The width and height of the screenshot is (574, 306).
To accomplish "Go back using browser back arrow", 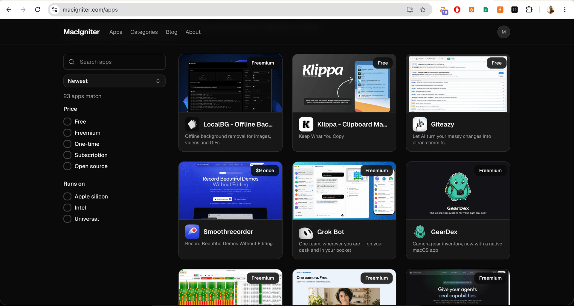I will click(9, 10).
